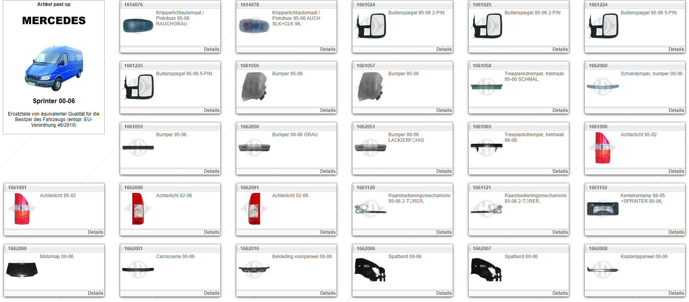View Details for bumper 1661057

tap(444, 110)
